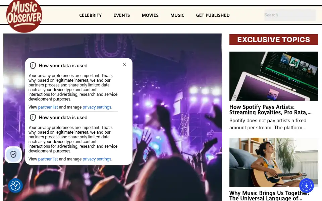Click 'Spotify does not pay artists' excerpt
The width and height of the screenshot is (322, 201).
point(268,124)
